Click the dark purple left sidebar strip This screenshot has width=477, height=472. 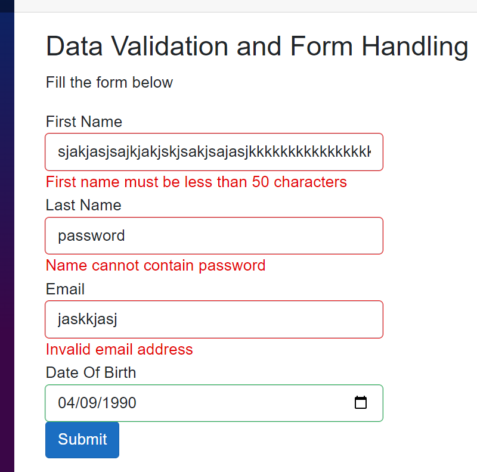7,242
